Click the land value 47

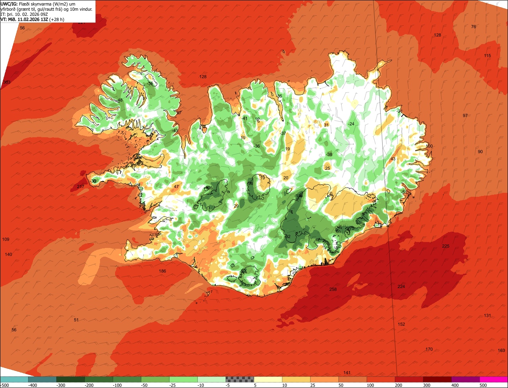[176, 187]
